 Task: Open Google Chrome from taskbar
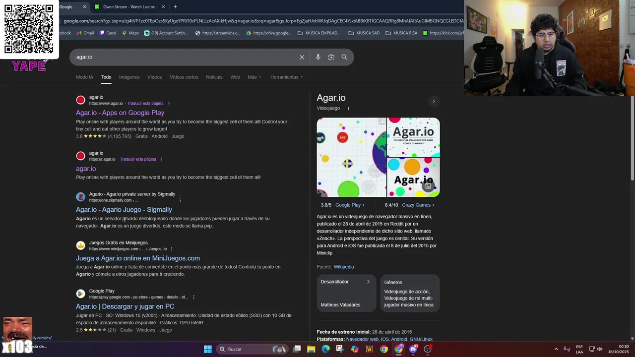[x=384, y=349]
